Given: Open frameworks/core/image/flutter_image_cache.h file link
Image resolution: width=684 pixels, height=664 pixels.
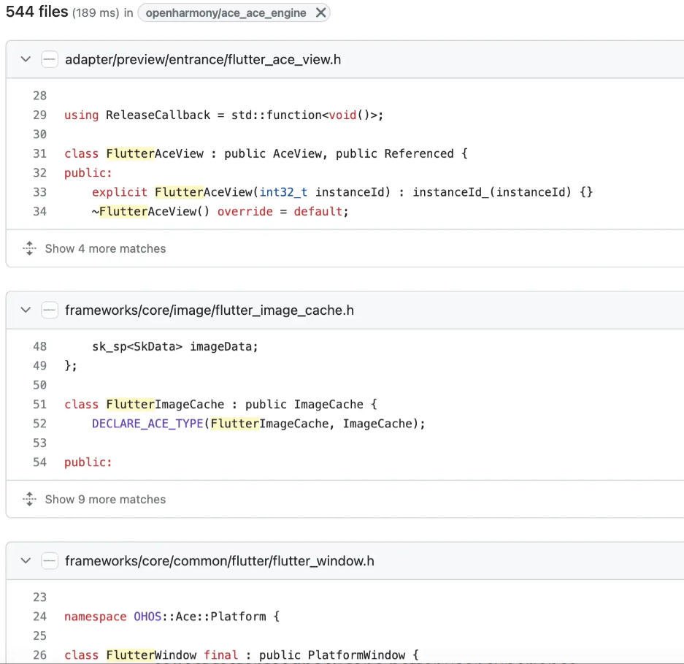Looking at the screenshot, I should [209, 310].
